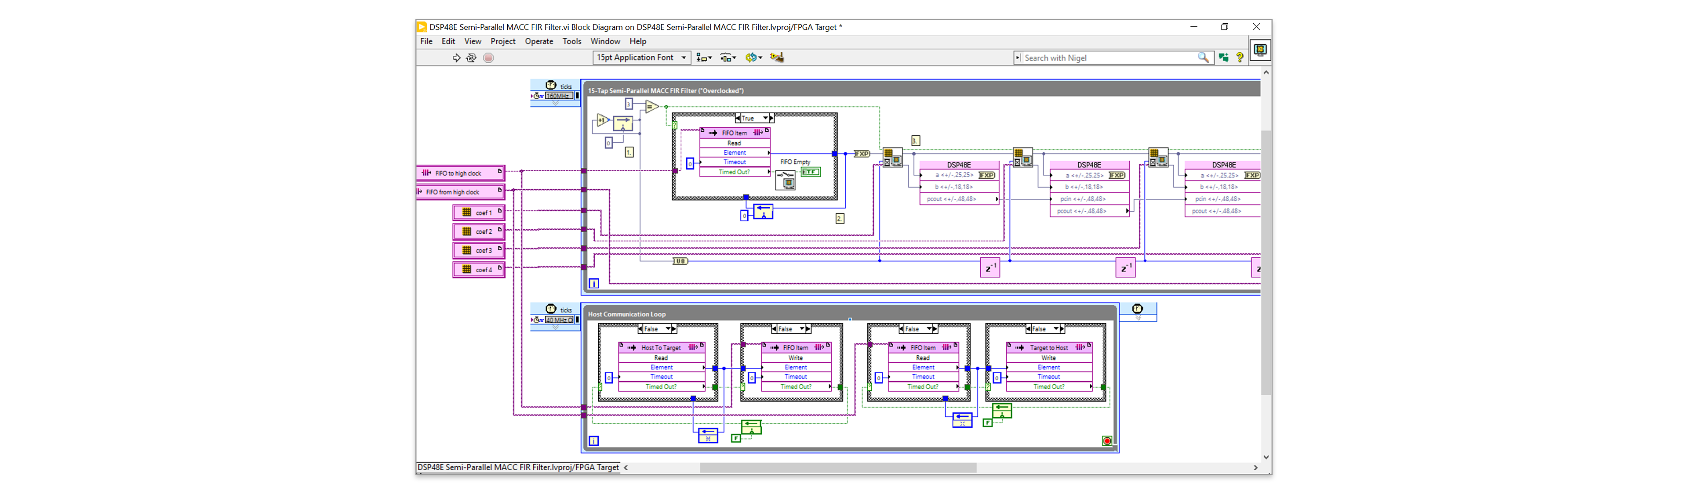Click the Host To Target FIFO method node
Screen dimensions: 1688x494
[x=661, y=367]
